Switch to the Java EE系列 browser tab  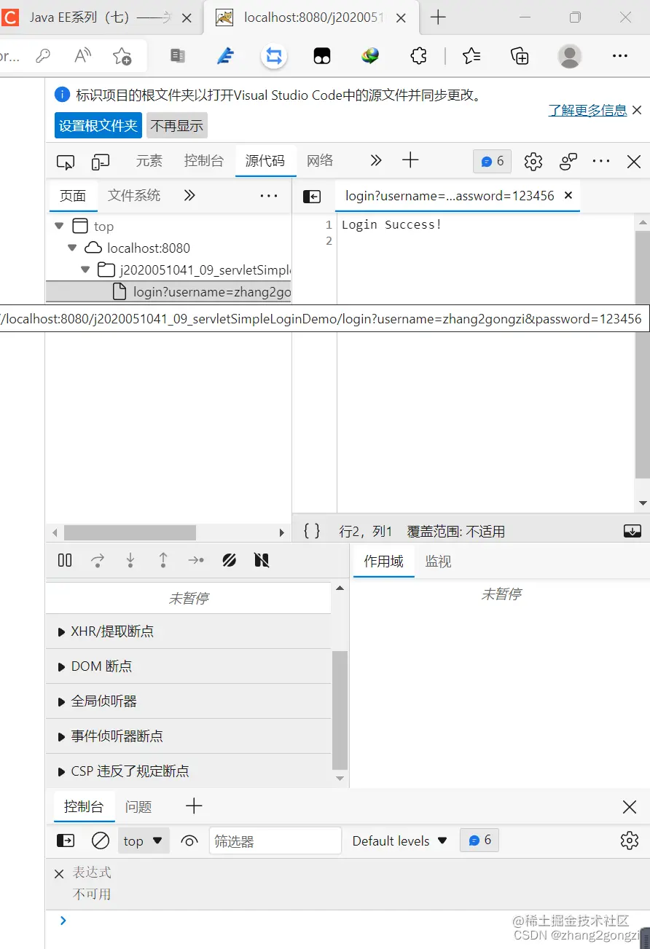(101, 17)
